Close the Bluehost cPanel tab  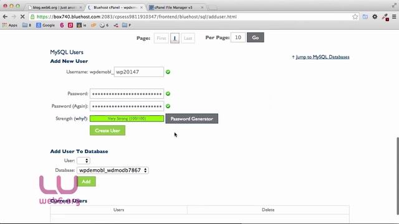pyautogui.click(x=142, y=7)
